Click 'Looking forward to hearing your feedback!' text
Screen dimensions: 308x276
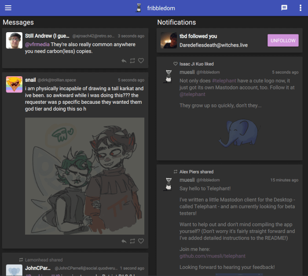[x=227, y=267]
